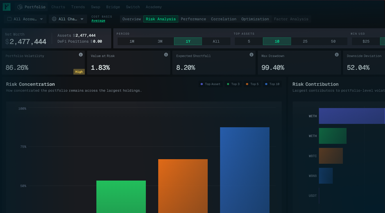Open the Correlation tab
385x213 pixels.
coord(224,19)
